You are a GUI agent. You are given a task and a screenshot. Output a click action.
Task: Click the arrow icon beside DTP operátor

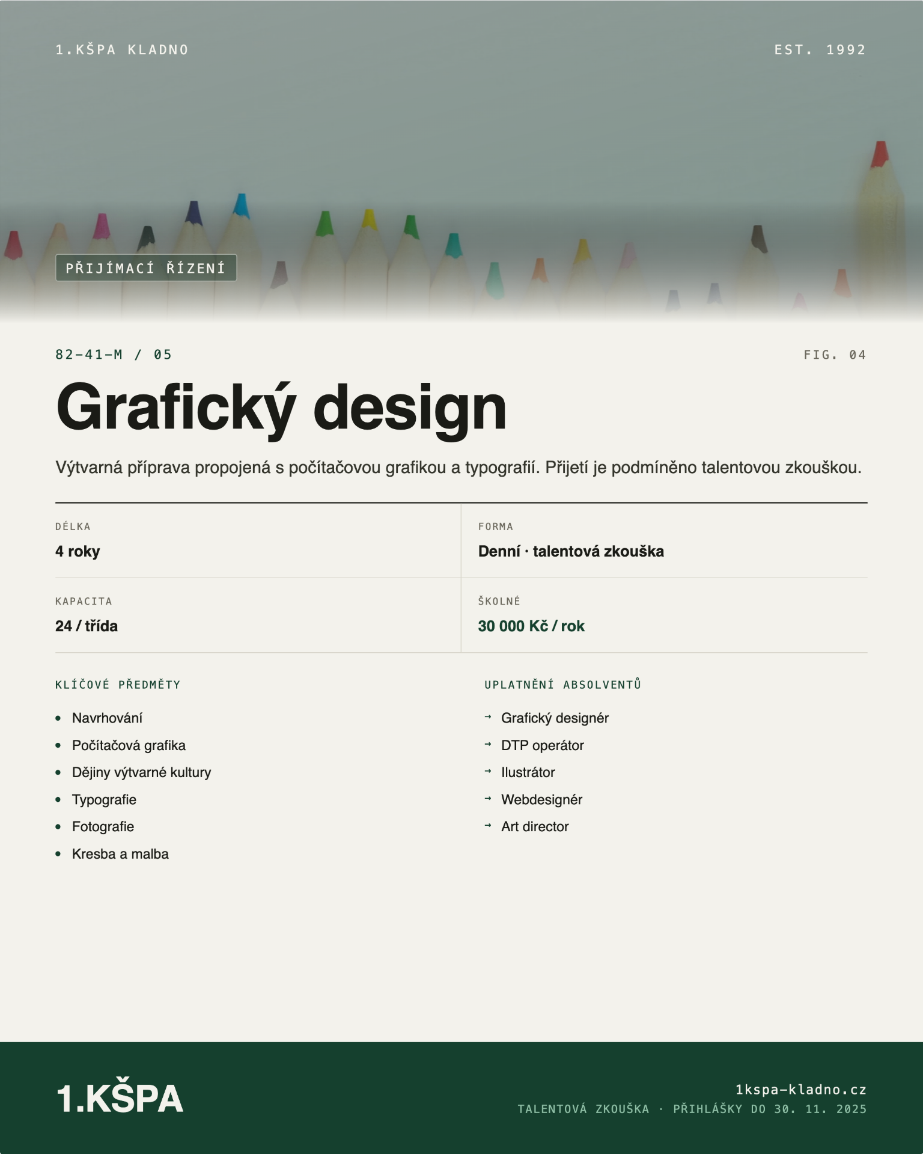pos(488,744)
